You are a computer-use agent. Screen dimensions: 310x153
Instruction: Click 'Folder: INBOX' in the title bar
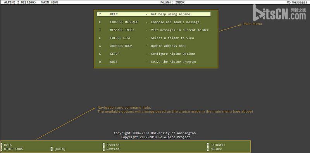pyautogui.click(x=173, y=2)
